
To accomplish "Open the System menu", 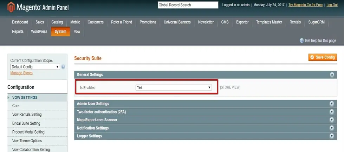I will tap(60, 31).
